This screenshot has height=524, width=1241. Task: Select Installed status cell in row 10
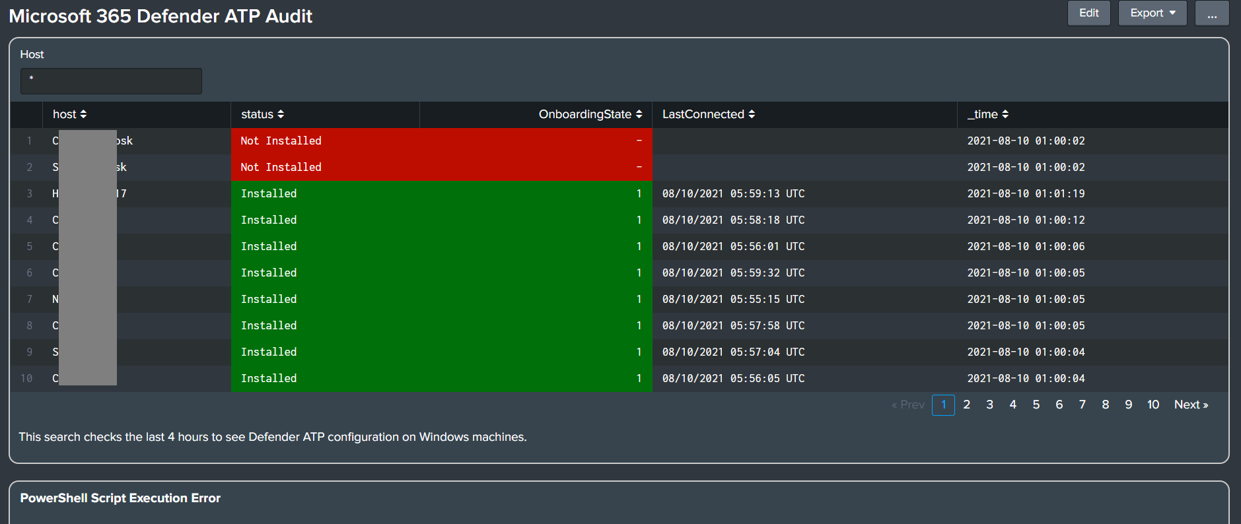[x=269, y=378]
